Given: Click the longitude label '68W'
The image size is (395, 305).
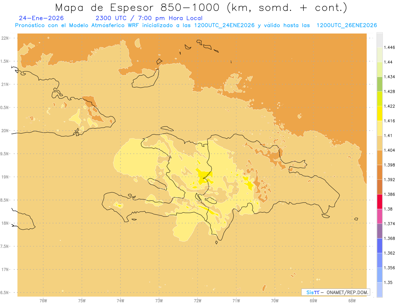Looking at the screenshot, I should (352, 300).
